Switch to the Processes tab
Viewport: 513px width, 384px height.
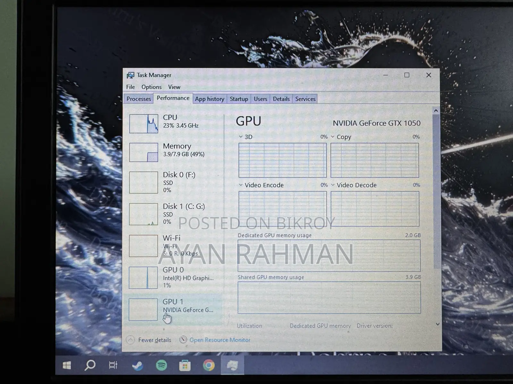(x=139, y=99)
